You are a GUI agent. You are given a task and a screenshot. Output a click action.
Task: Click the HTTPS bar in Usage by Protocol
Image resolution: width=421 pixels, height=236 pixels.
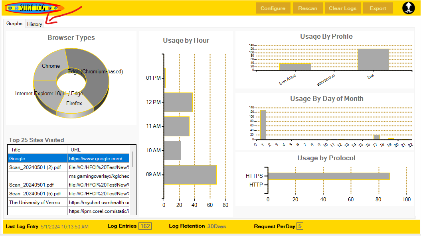click(328, 176)
